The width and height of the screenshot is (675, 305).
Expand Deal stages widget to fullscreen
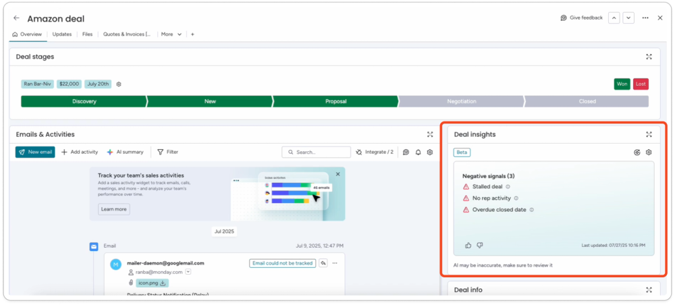coord(649,57)
